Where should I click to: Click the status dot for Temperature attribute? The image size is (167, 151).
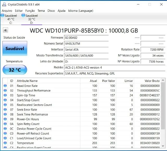click(x=5, y=143)
